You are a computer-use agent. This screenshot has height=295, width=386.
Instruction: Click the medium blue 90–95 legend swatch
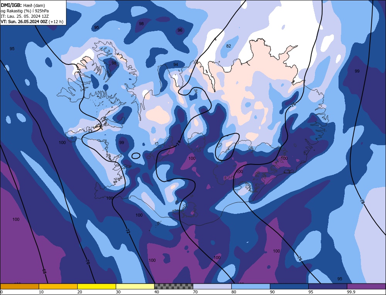point(289,286)
